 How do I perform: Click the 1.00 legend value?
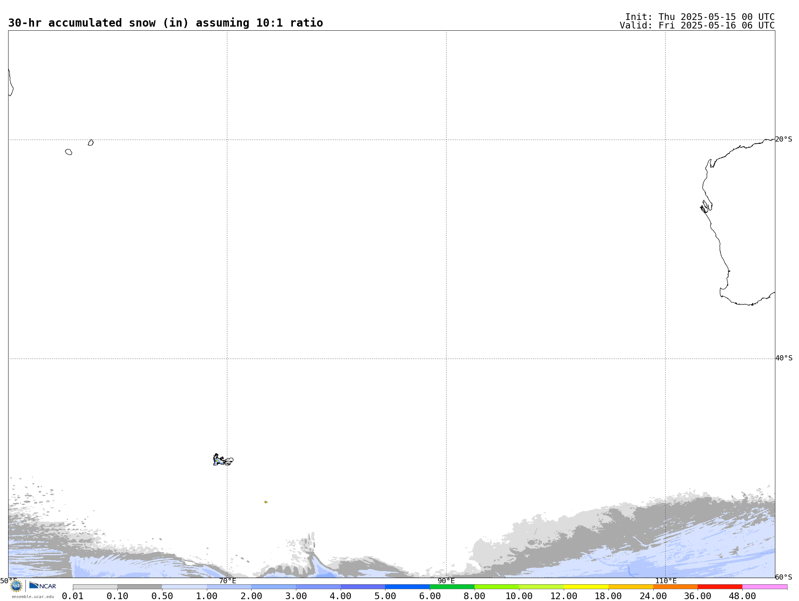pos(207,596)
